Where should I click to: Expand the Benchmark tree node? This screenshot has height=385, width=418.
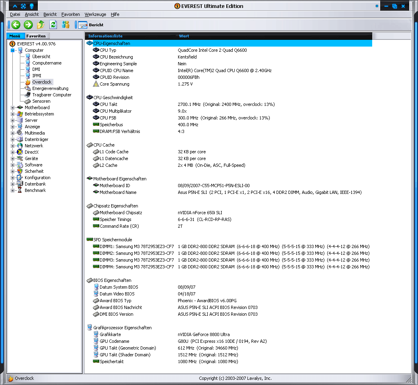(x=12, y=190)
